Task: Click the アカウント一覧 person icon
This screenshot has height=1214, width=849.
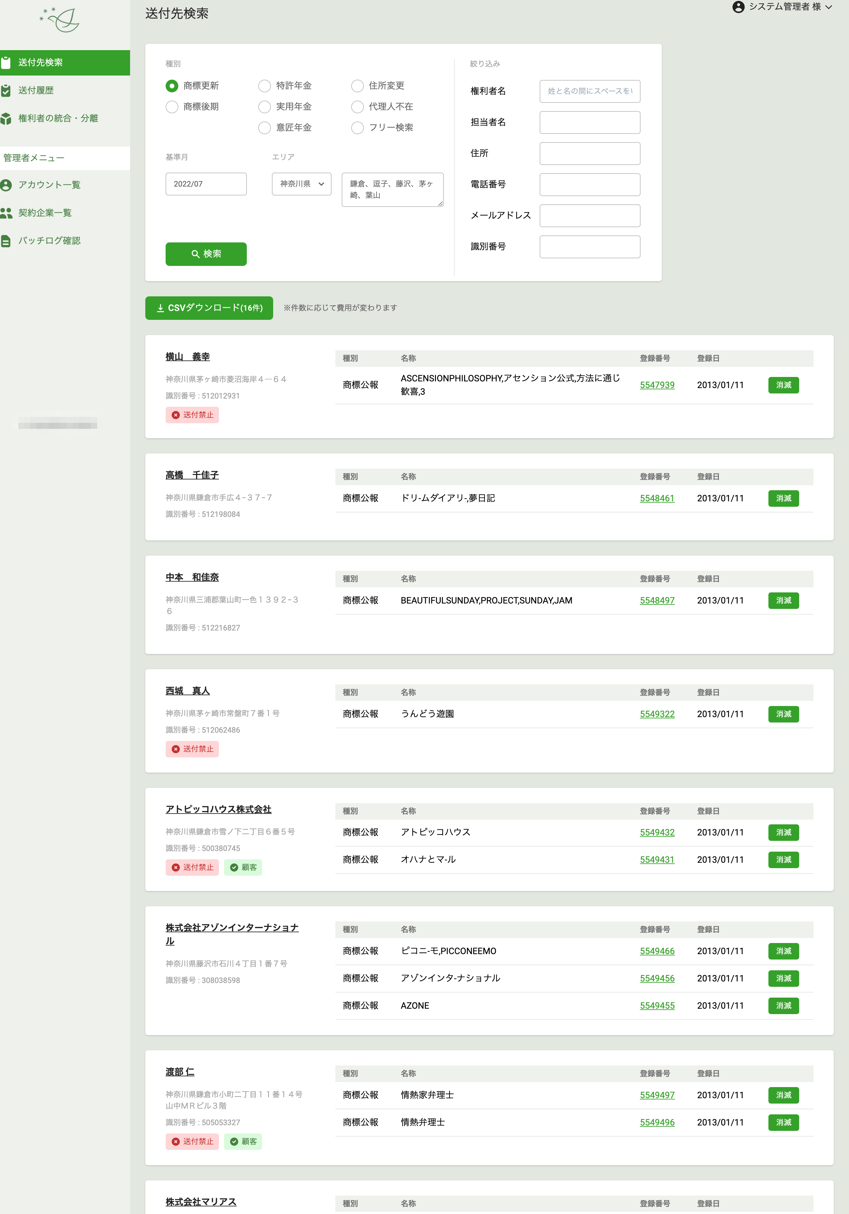Action: click(x=6, y=185)
